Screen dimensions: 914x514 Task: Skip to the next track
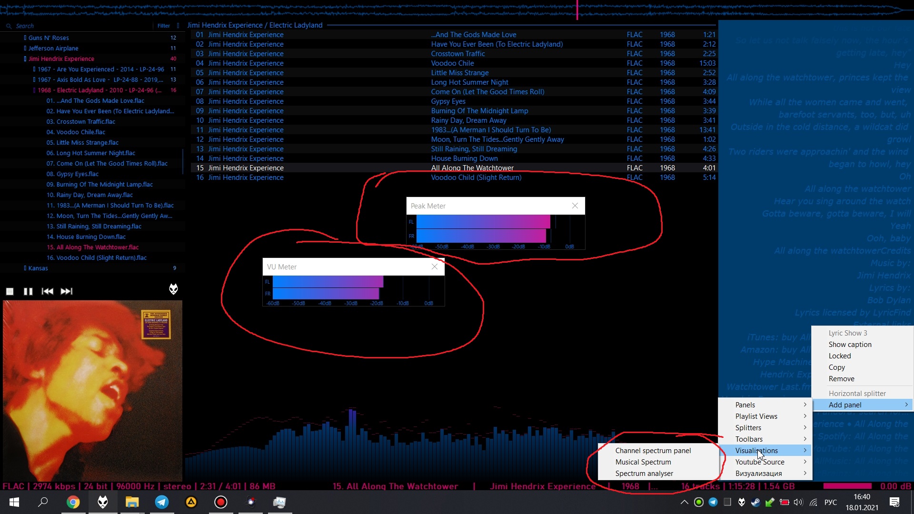(66, 291)
